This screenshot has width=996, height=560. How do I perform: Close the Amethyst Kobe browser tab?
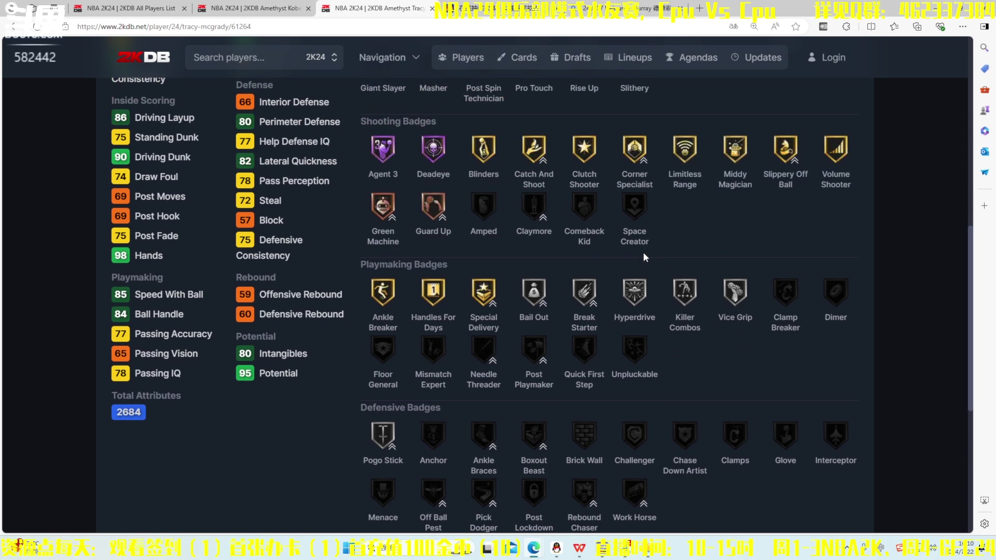click(309, 8)
